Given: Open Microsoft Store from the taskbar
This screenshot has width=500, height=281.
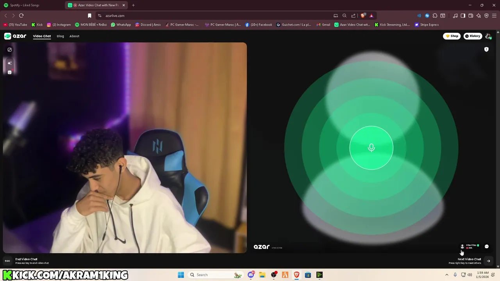Looking at the screenshot, I should 308,275.
